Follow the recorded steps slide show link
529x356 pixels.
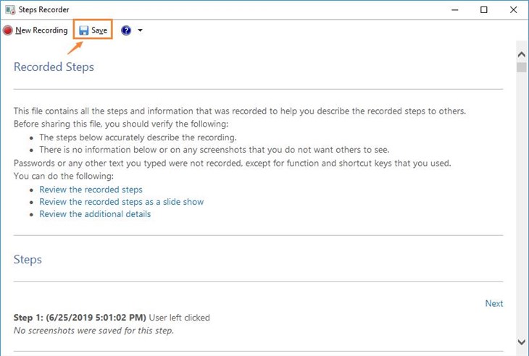pyautogui.click(x=121, y=202)
